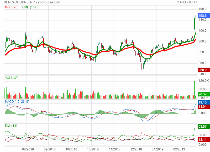The image size is (210, 152).
Task: Click the 400.0 price axis label
Action: coord(202,31)
